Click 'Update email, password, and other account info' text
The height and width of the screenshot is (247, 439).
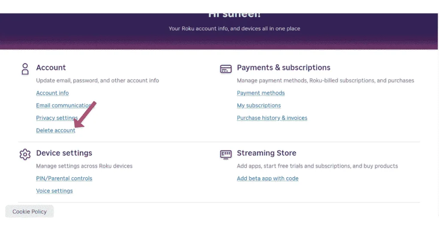97,80
